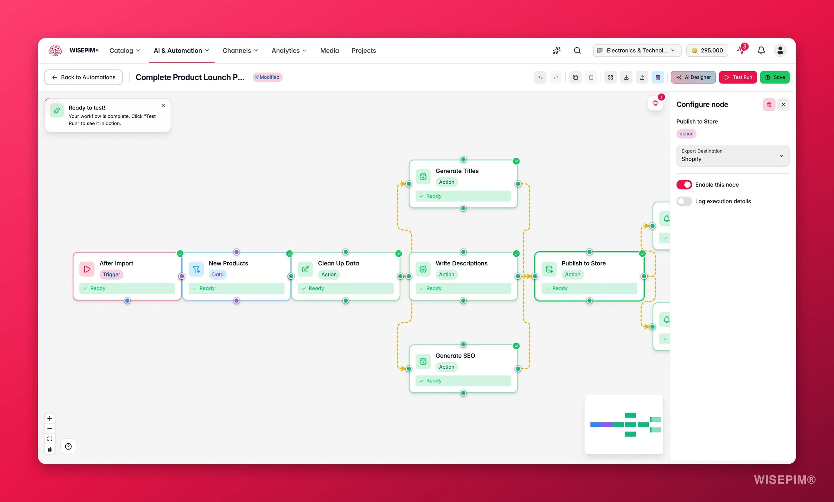
Task: Dismiss the Ready to test notification
Action: coord(163,106)
